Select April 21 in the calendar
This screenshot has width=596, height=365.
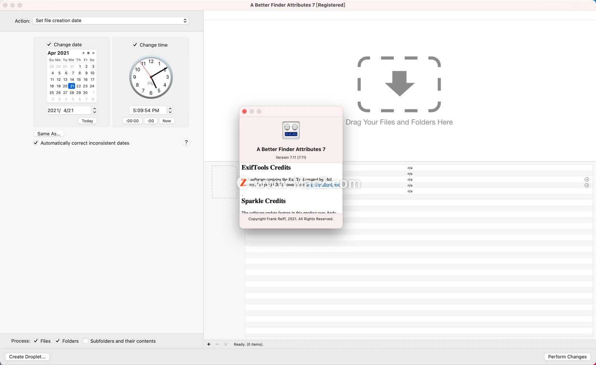coord(72,86)
